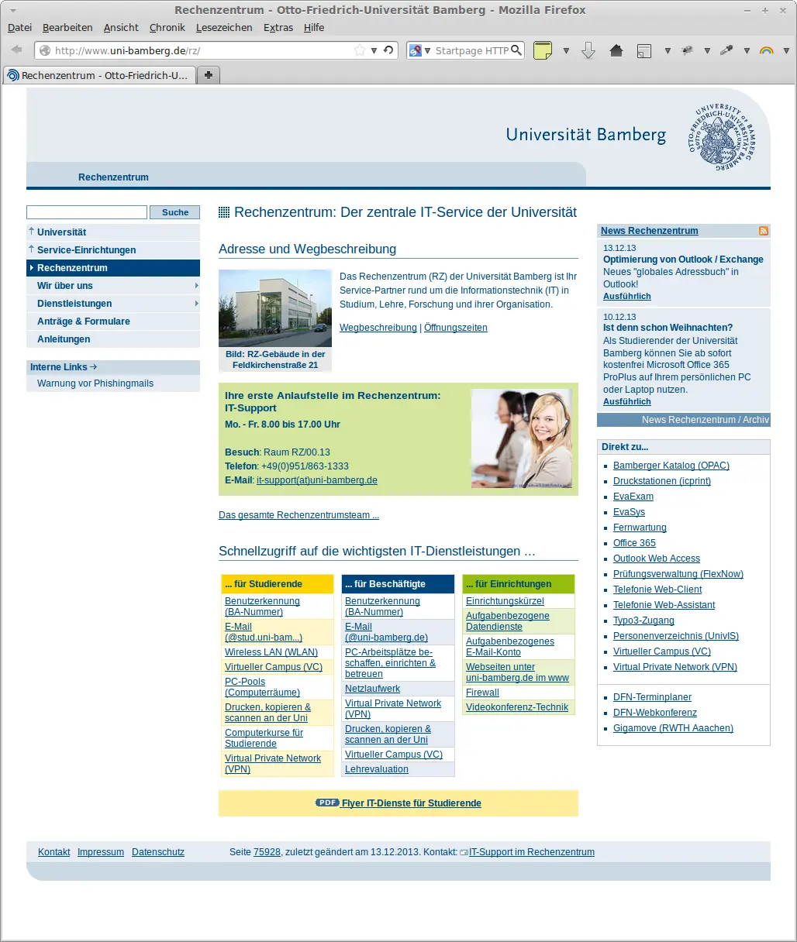Bookmark this page with the star icon
The width and height of the screenshot is (797, 942).
pos(360,50)
